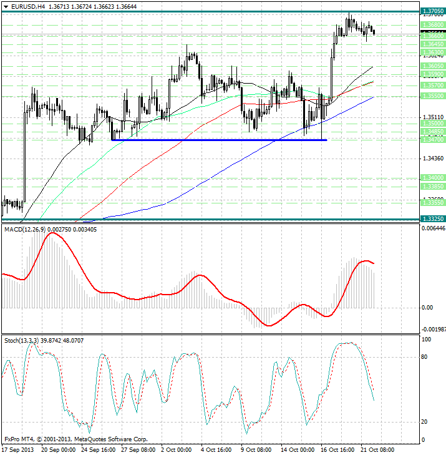Click the 1.36800 price level label
The image size is (446, 455).
coord(433,25)
